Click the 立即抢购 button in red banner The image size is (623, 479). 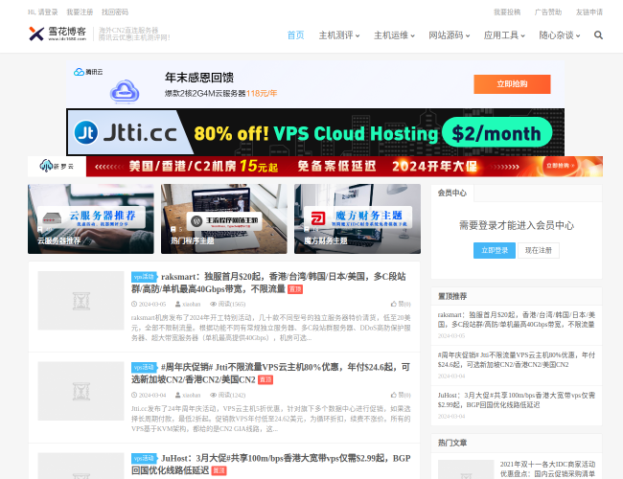[561, 166]
